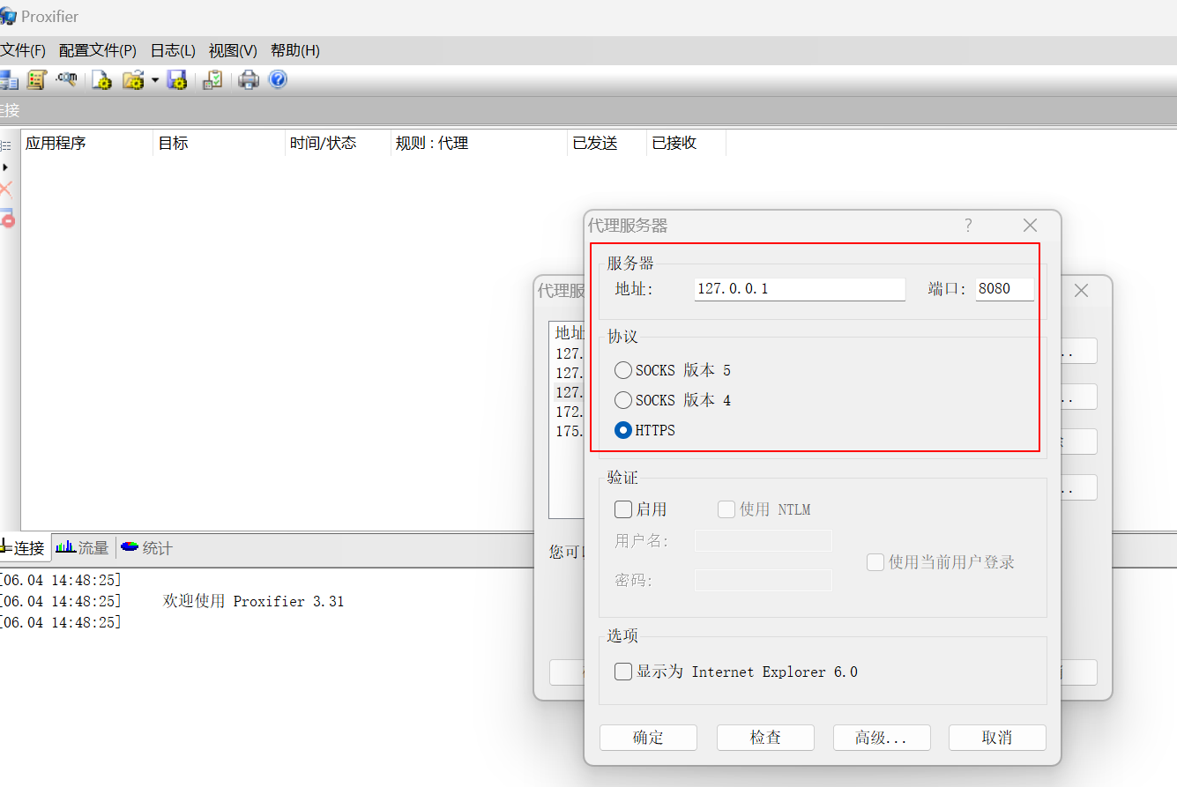Click the statistics icon tab
This screenshot has width=1177, height=787.
coord(130,547)
